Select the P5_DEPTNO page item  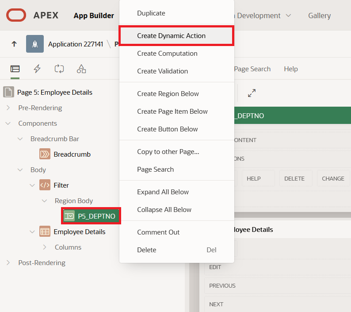[x=91, y=216]
